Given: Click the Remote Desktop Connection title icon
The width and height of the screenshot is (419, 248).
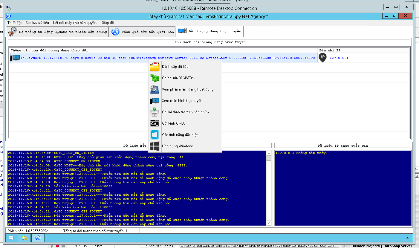Looking at the screenshot, I should 9,8.
